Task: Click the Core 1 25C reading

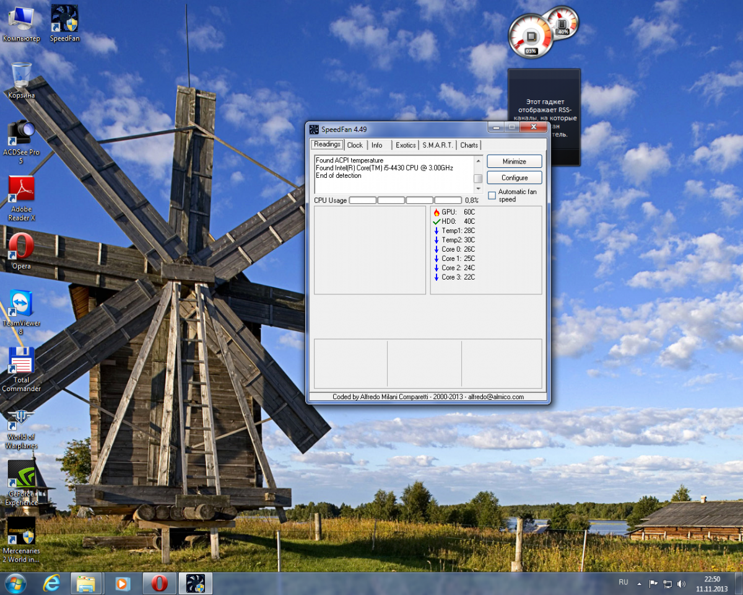Action: pyautogui.click(x=458, y=258)
